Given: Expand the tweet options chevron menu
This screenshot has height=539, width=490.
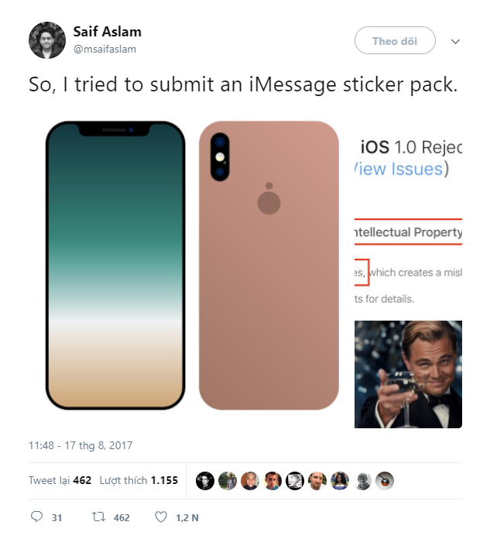Looking at the screenshot, I should tap(455, 41).
